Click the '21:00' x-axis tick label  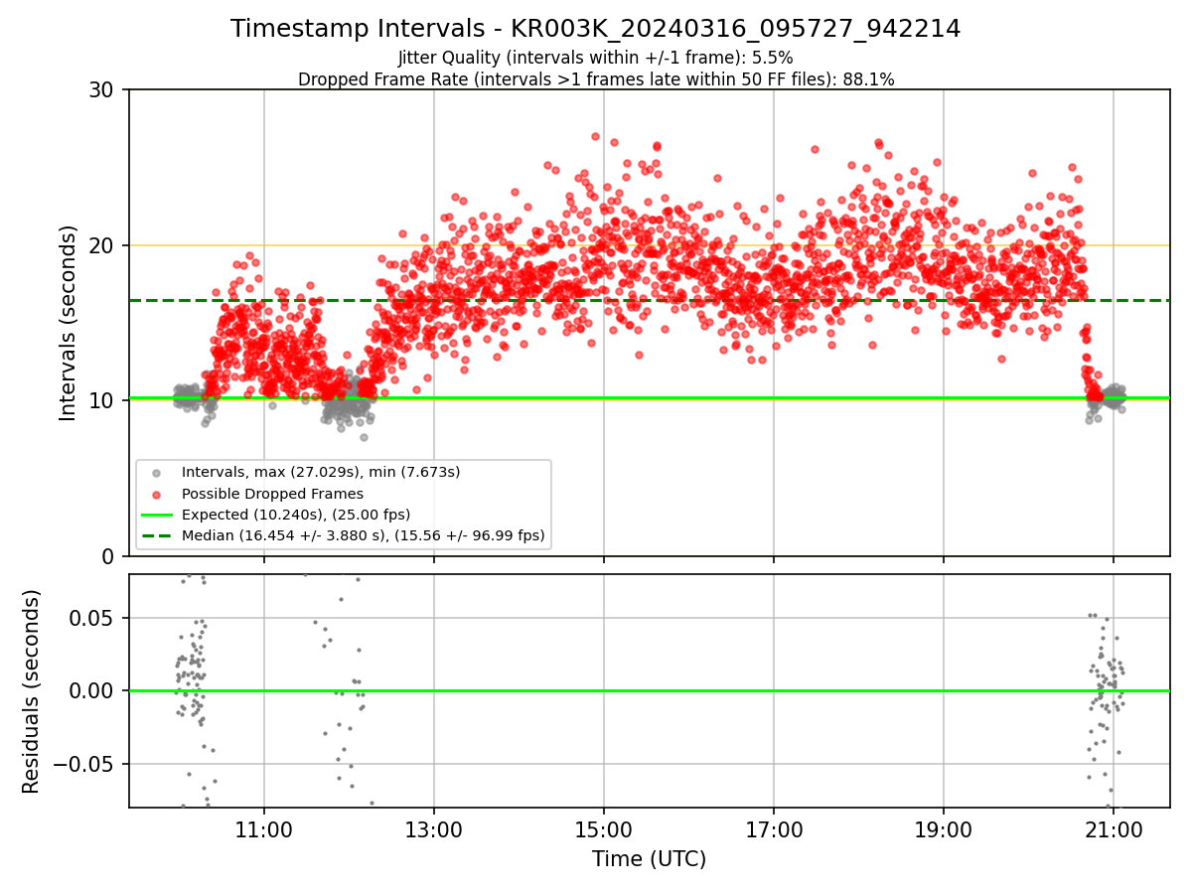(x=1114, y=830)
